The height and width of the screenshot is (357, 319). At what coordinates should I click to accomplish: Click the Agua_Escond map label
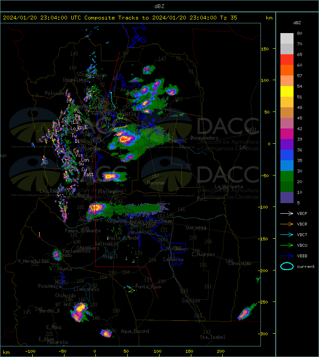tap(135, 331)
